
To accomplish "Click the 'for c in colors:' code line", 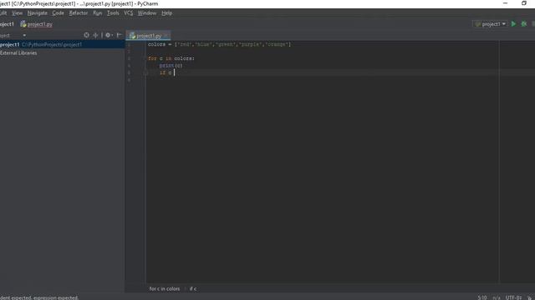I will 171,58.
